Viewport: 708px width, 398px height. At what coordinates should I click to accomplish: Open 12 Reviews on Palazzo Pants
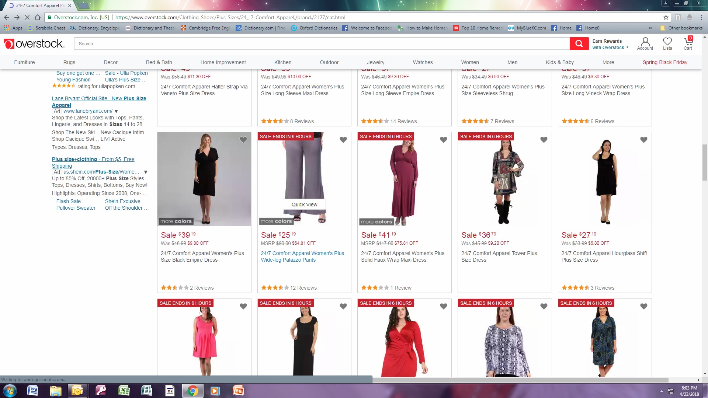(x=303, y=288)
